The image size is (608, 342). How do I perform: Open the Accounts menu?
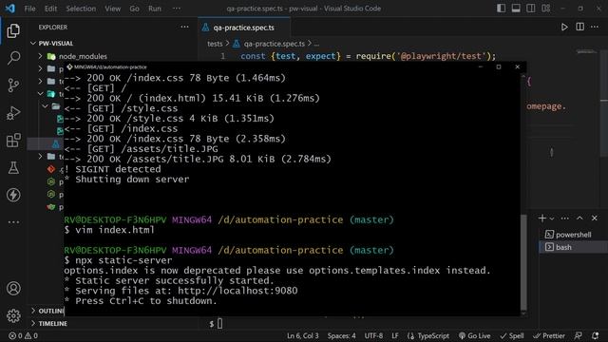coord(13,289)
